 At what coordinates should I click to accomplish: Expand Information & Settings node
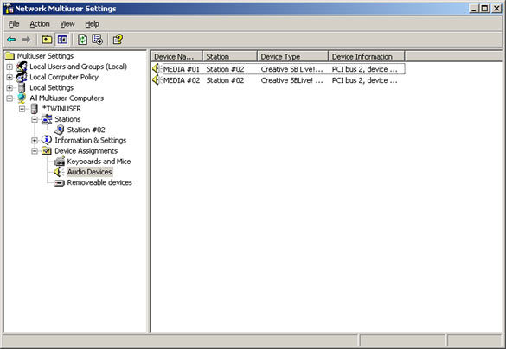(x=35, y=141)
